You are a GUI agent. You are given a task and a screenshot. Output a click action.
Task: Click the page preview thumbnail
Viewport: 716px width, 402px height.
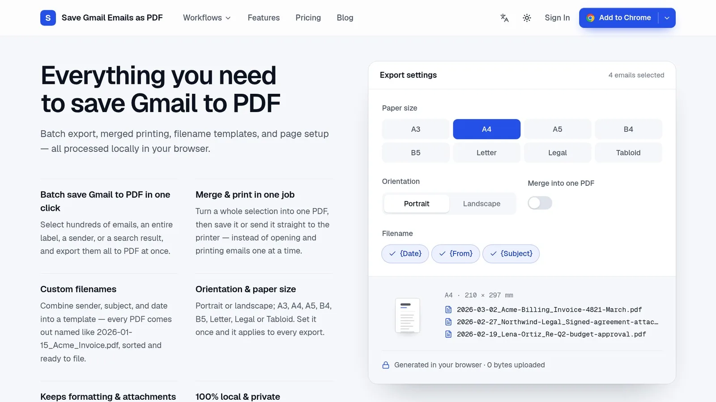[407, 315]
